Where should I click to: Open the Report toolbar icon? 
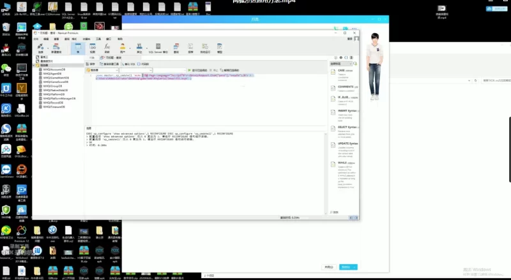(190, 48)
